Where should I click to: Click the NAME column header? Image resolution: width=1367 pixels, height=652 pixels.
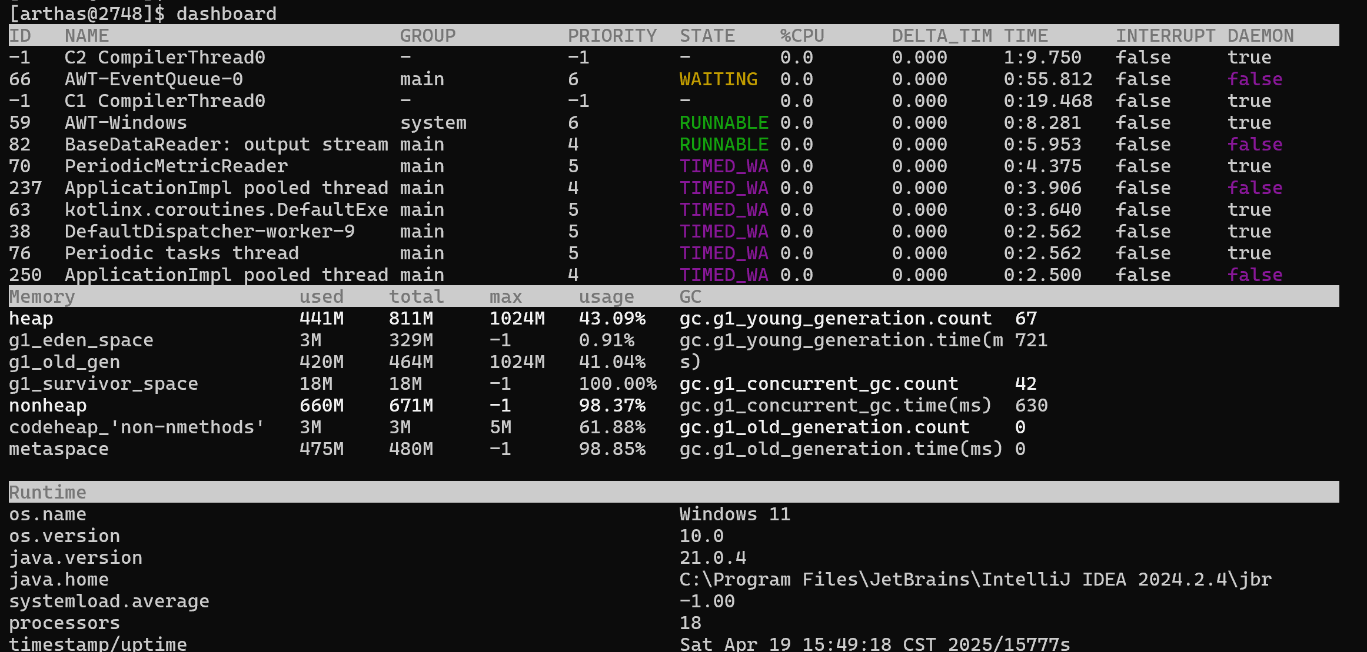click(87, 35)
